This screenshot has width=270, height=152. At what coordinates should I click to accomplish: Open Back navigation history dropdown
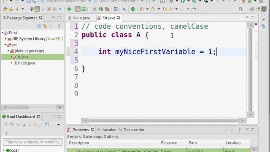(x=176, y=9)
